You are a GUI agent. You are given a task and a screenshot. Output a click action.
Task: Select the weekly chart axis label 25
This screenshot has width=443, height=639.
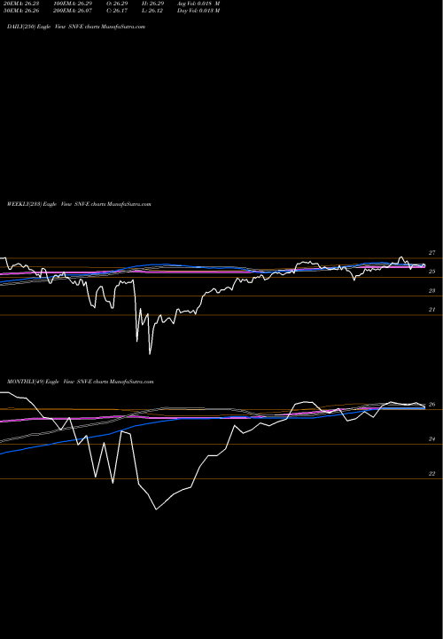click(x=432, y=272)
